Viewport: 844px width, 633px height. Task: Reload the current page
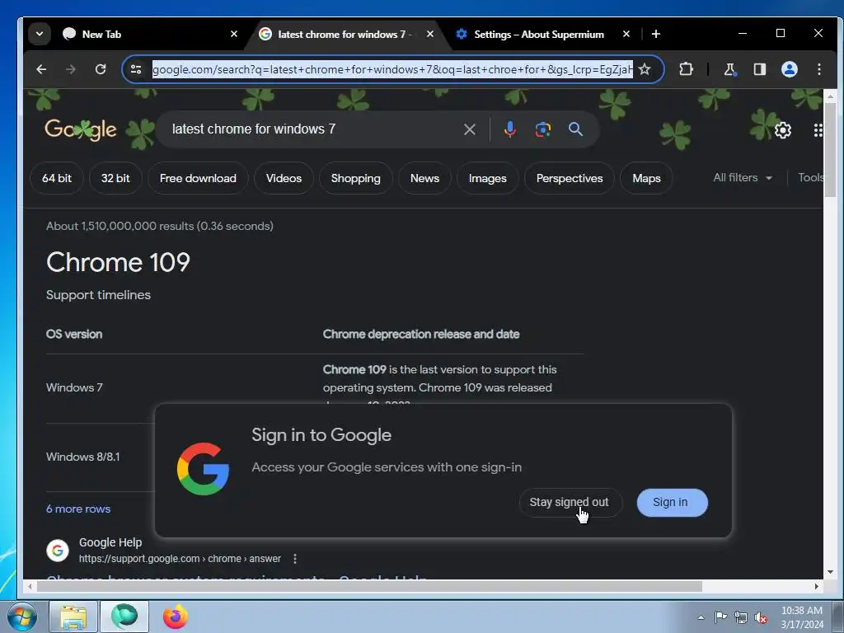(x=100, y=69)
